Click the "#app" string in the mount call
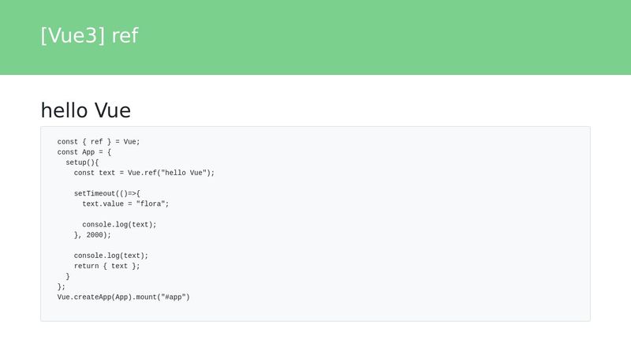Image resolution: width=631 pixels, height=355 pixels. pyautogui.click(x=173, y=297)
